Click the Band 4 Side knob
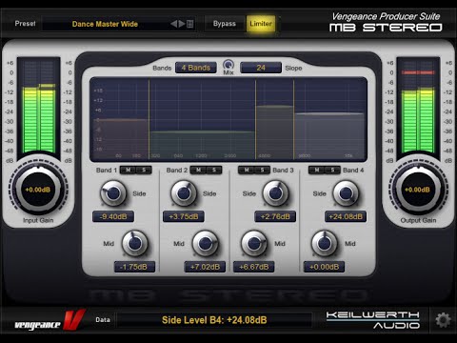457x343 pixels. 346,193
